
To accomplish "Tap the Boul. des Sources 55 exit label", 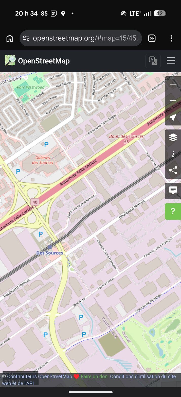I will [126, 139].
